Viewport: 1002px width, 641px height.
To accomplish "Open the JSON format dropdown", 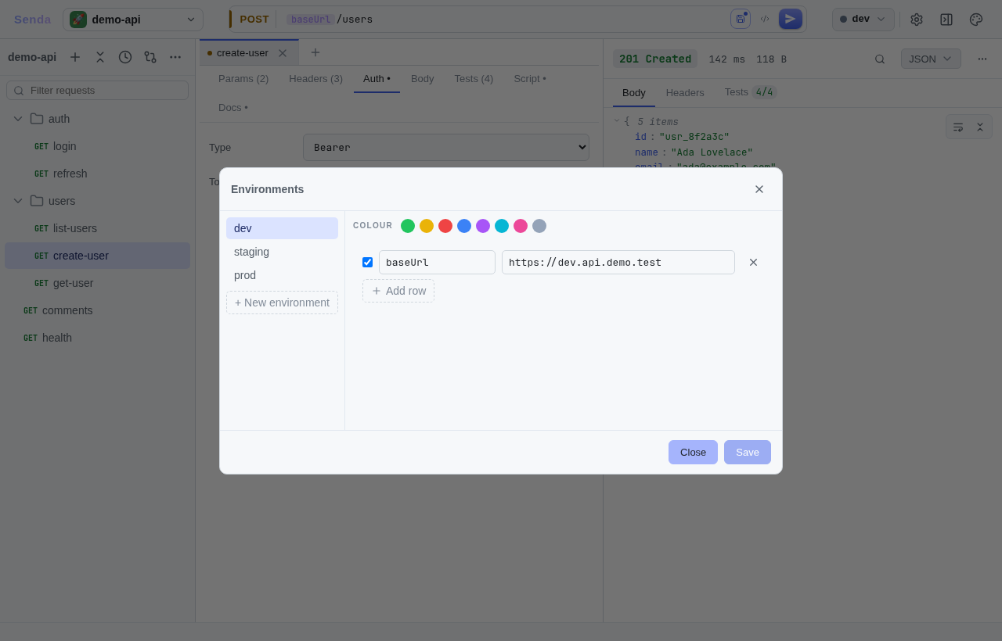I will click(x=931, y=59).
